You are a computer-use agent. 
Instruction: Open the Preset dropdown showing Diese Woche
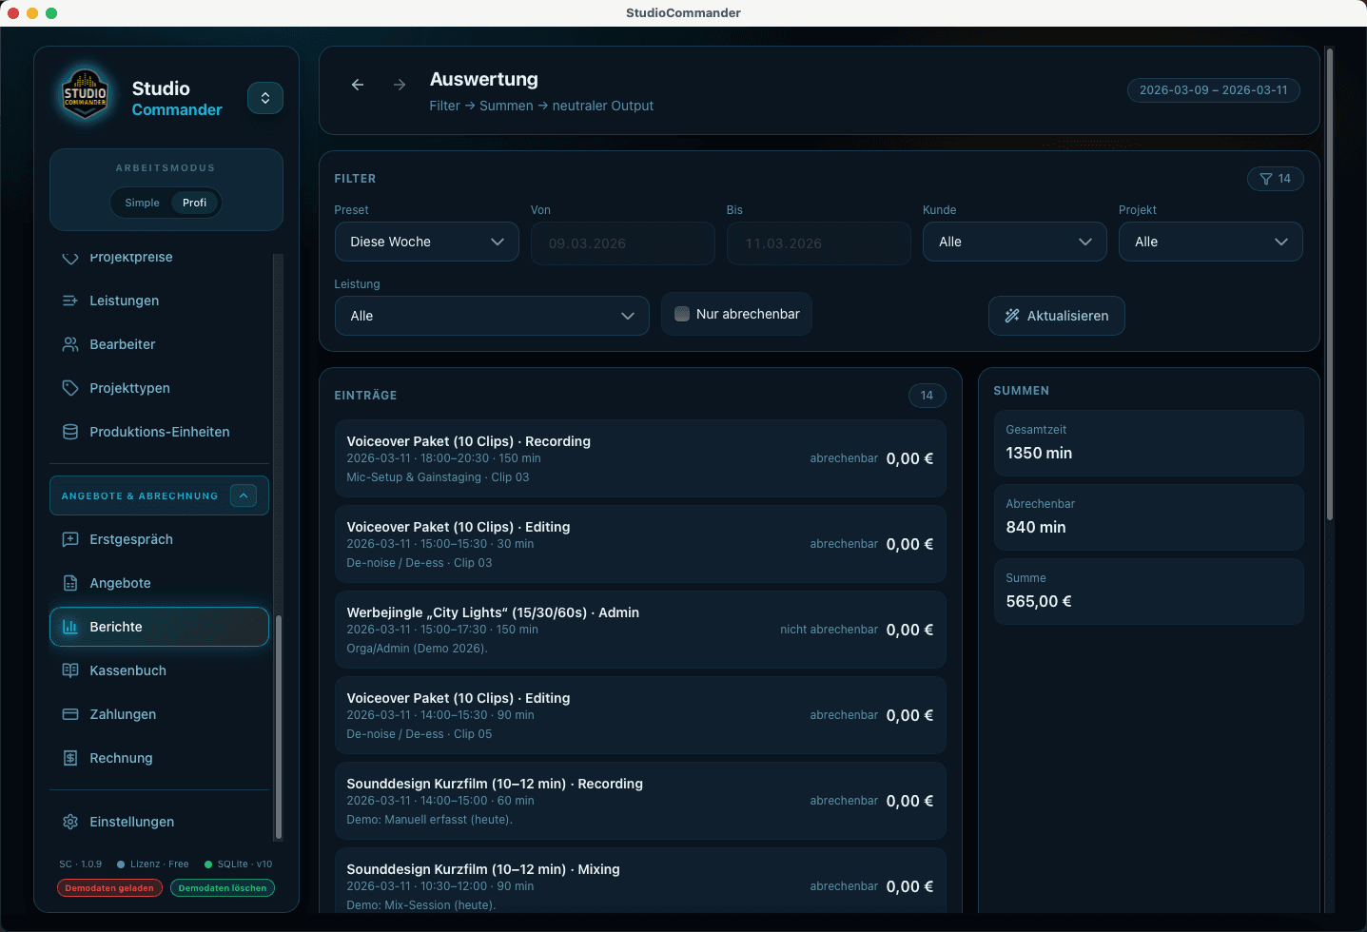point(426,242)
